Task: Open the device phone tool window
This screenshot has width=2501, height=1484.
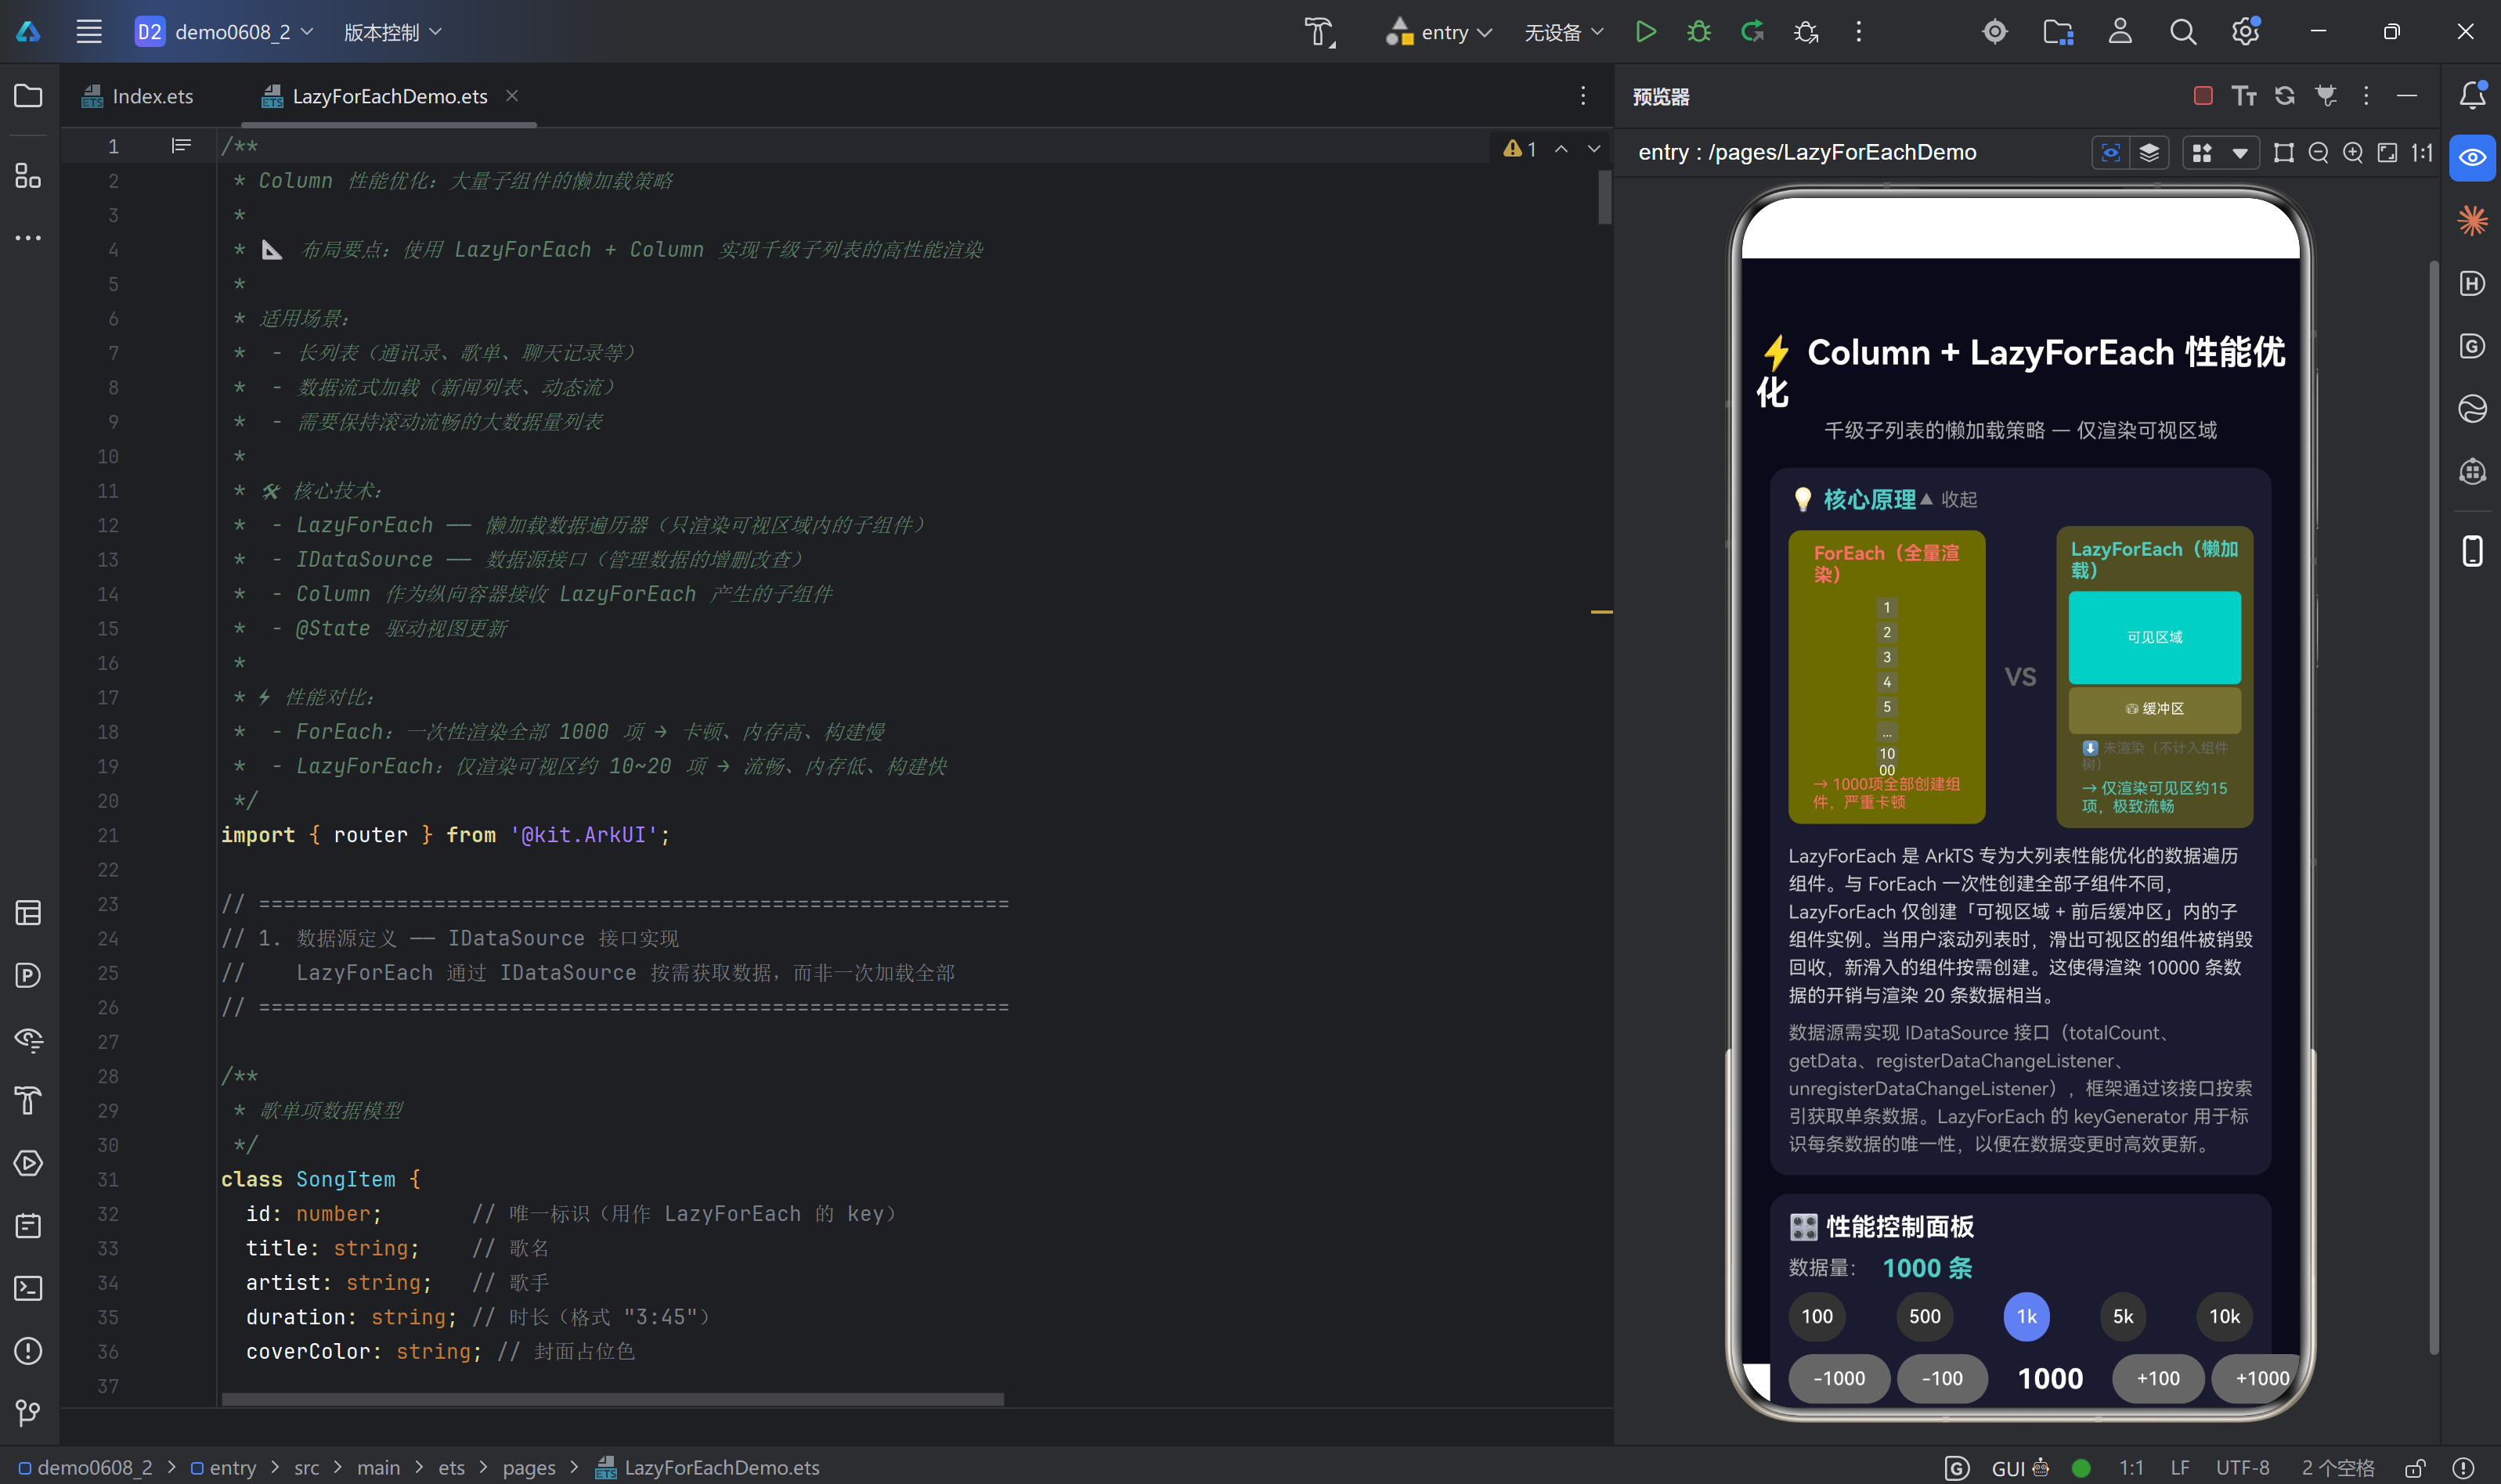Action: (2472, 551)
